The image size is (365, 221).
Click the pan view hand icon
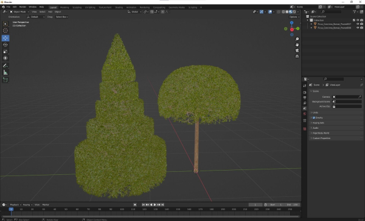[x=297, y=44]
